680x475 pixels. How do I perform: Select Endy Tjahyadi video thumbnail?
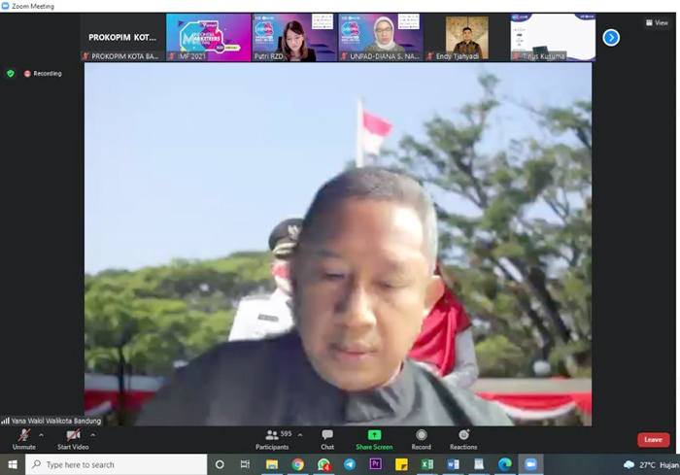466,37
